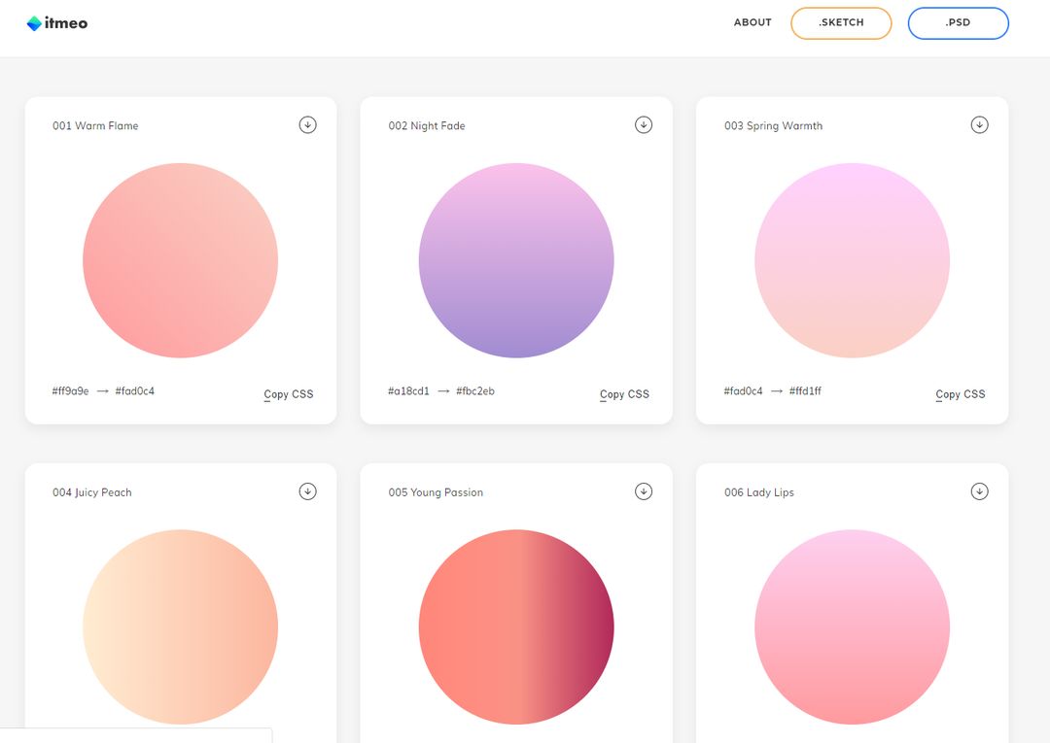Image resolution: width=1050 pixels, height=743 pixels.
Task: Select the Night Fade gradient circle
Action: [x=516, y=260]
